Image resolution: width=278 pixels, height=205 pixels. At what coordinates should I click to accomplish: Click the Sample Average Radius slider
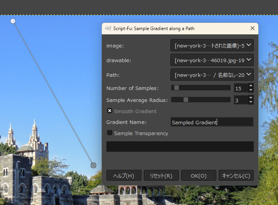(200, 100)
